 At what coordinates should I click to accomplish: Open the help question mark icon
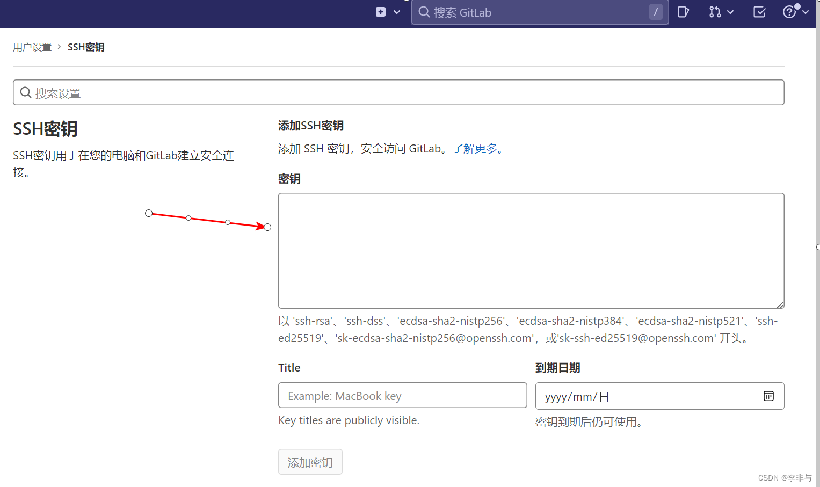point(789,12)
